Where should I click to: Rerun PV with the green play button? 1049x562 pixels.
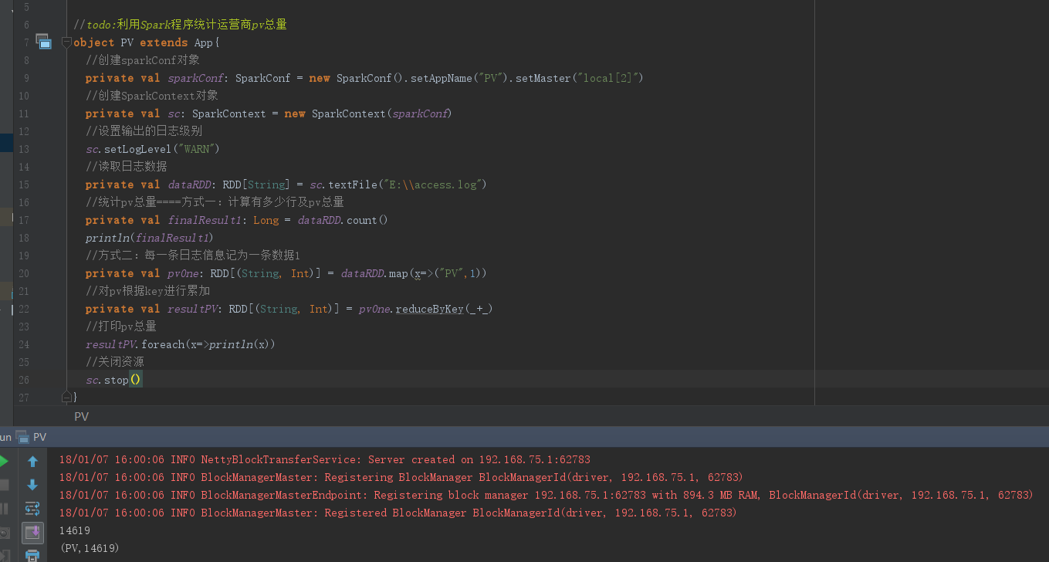[x=3, y=462]
